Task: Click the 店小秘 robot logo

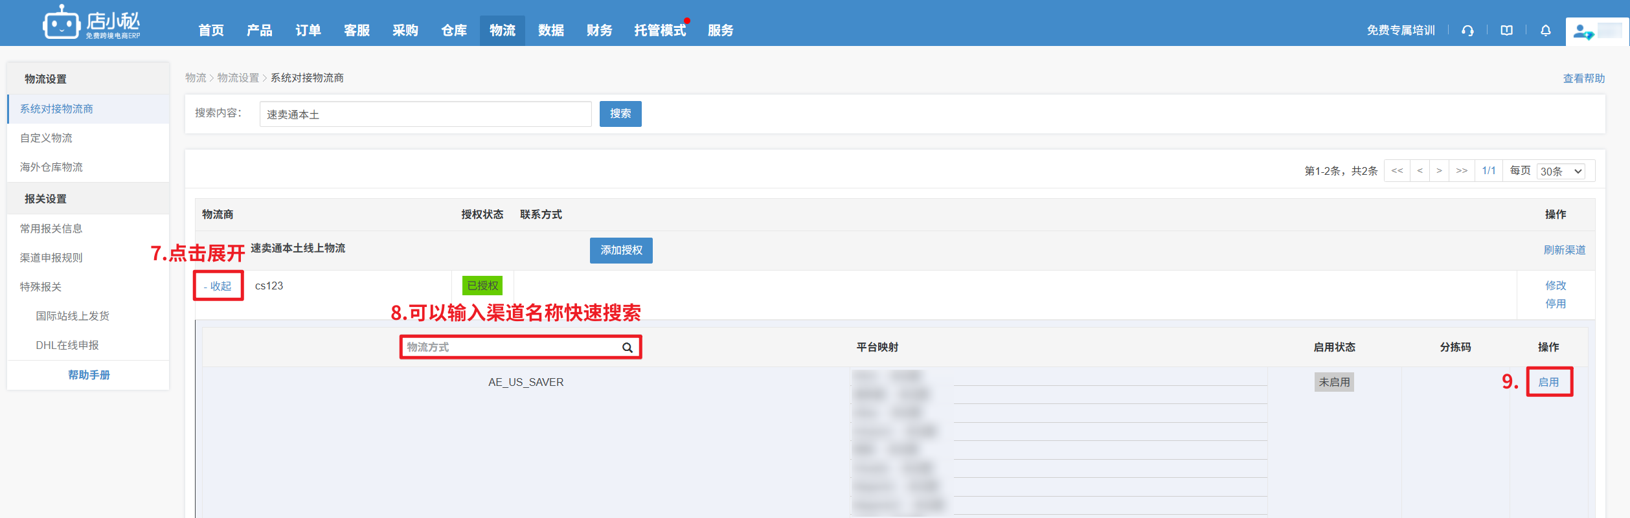Action: click(x=62, y=24)
